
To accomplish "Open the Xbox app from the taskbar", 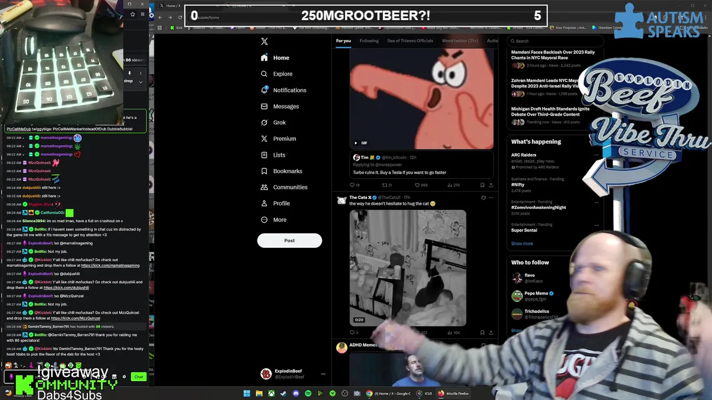I will pyautogui.click(x=271, y=393).
